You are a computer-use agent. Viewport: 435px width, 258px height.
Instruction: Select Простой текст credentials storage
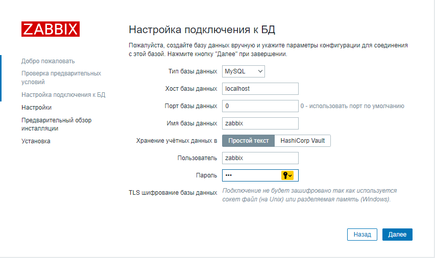tap(248, 141)
